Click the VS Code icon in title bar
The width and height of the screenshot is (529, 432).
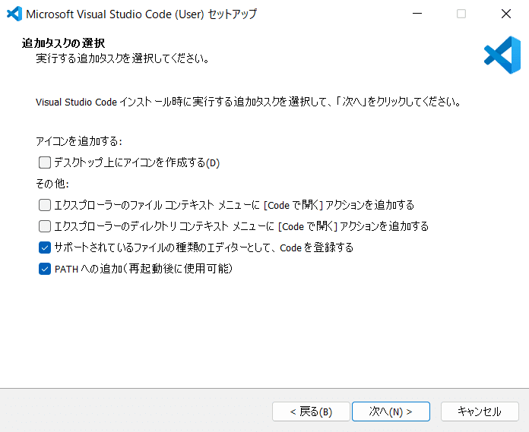click(x=14, y=14)
